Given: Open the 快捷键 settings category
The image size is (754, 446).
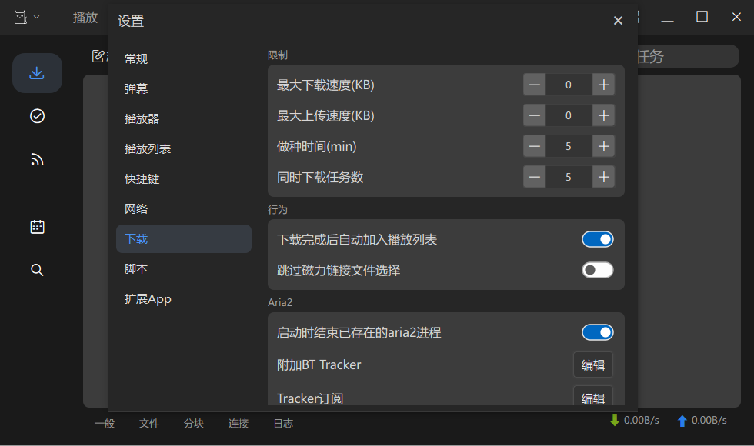Looking at the screenshot, I should (184, 178).
